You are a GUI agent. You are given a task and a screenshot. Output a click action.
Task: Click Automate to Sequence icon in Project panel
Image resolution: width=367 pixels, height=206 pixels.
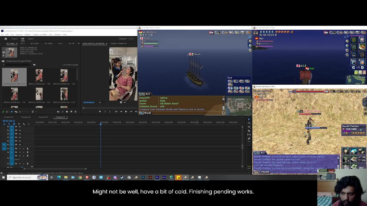coord(58,112)
